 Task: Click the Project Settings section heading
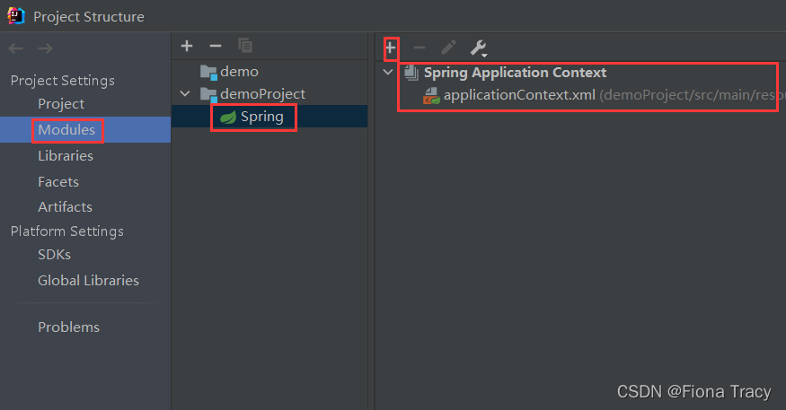(63, 81)
